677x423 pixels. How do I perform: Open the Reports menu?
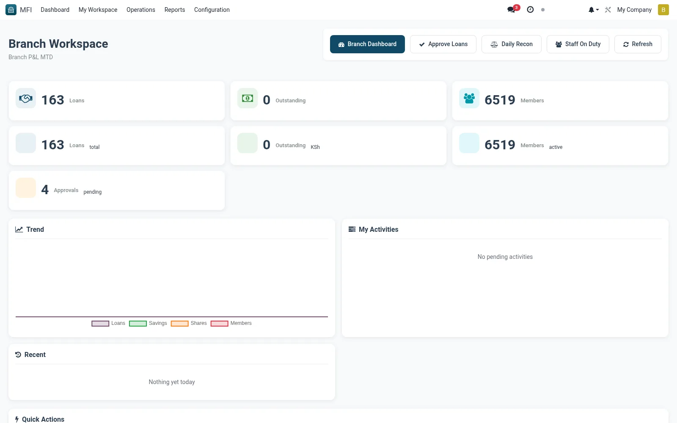[175, 10]
